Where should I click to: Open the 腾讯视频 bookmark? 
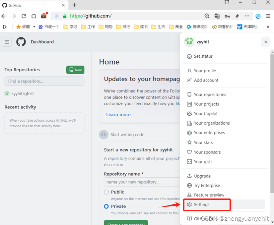tap(197, 27)
